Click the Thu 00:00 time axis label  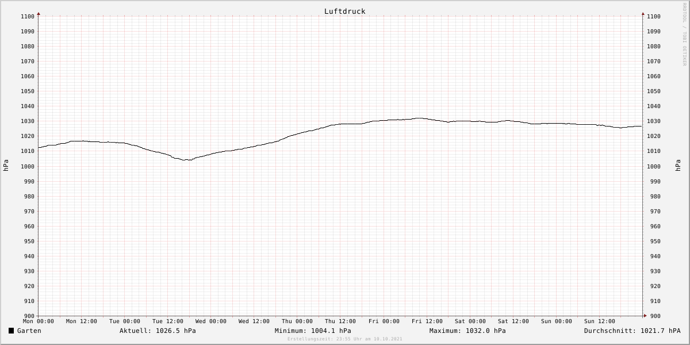pyautogui.click(x=297, y=321)
